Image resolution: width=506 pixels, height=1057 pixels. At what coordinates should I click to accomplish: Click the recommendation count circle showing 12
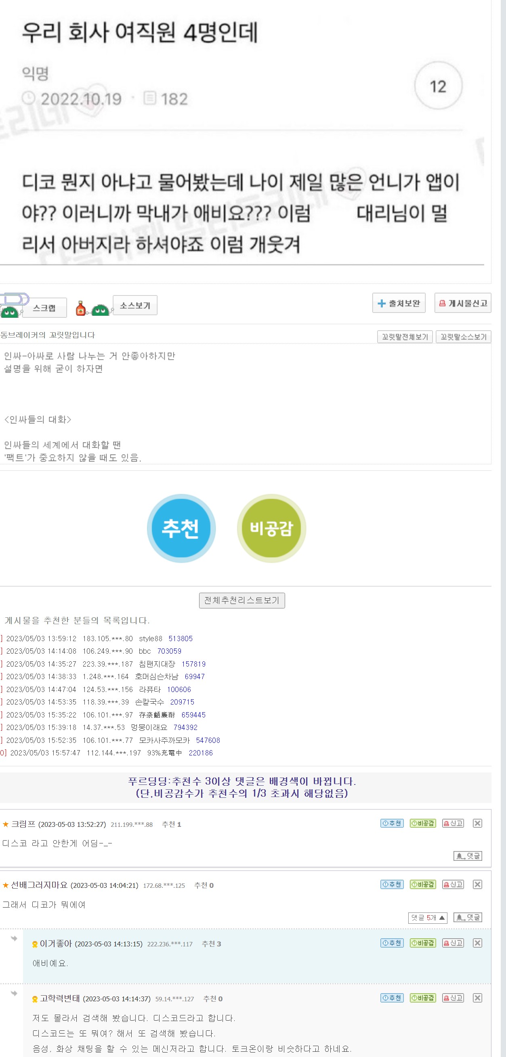(x=438, y=86)
